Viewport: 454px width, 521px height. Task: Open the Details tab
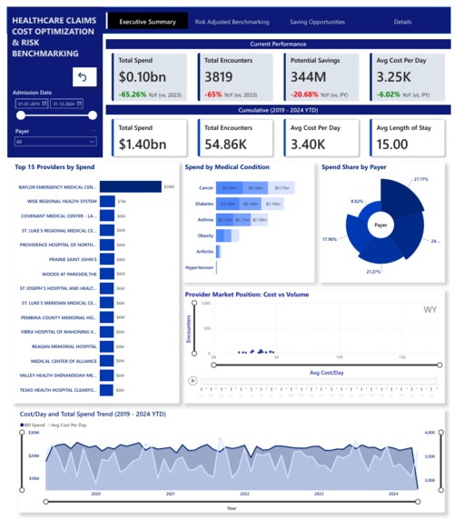pos(402,22)
